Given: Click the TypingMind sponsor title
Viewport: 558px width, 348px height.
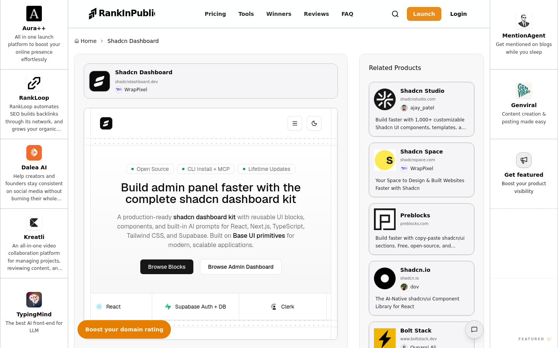Looking at the screenshot, I should (x=34, y=314).
